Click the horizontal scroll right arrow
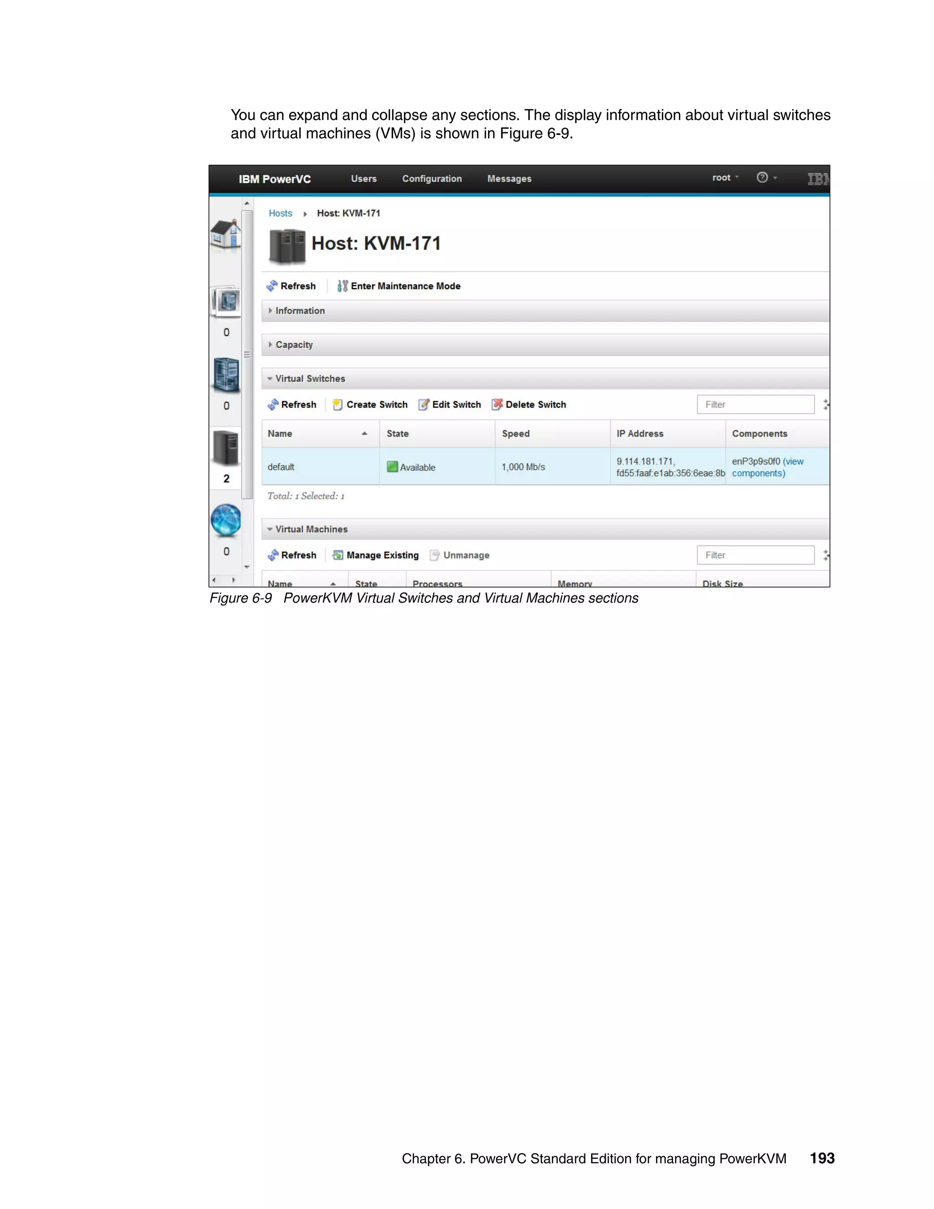 tap(233, 581)
